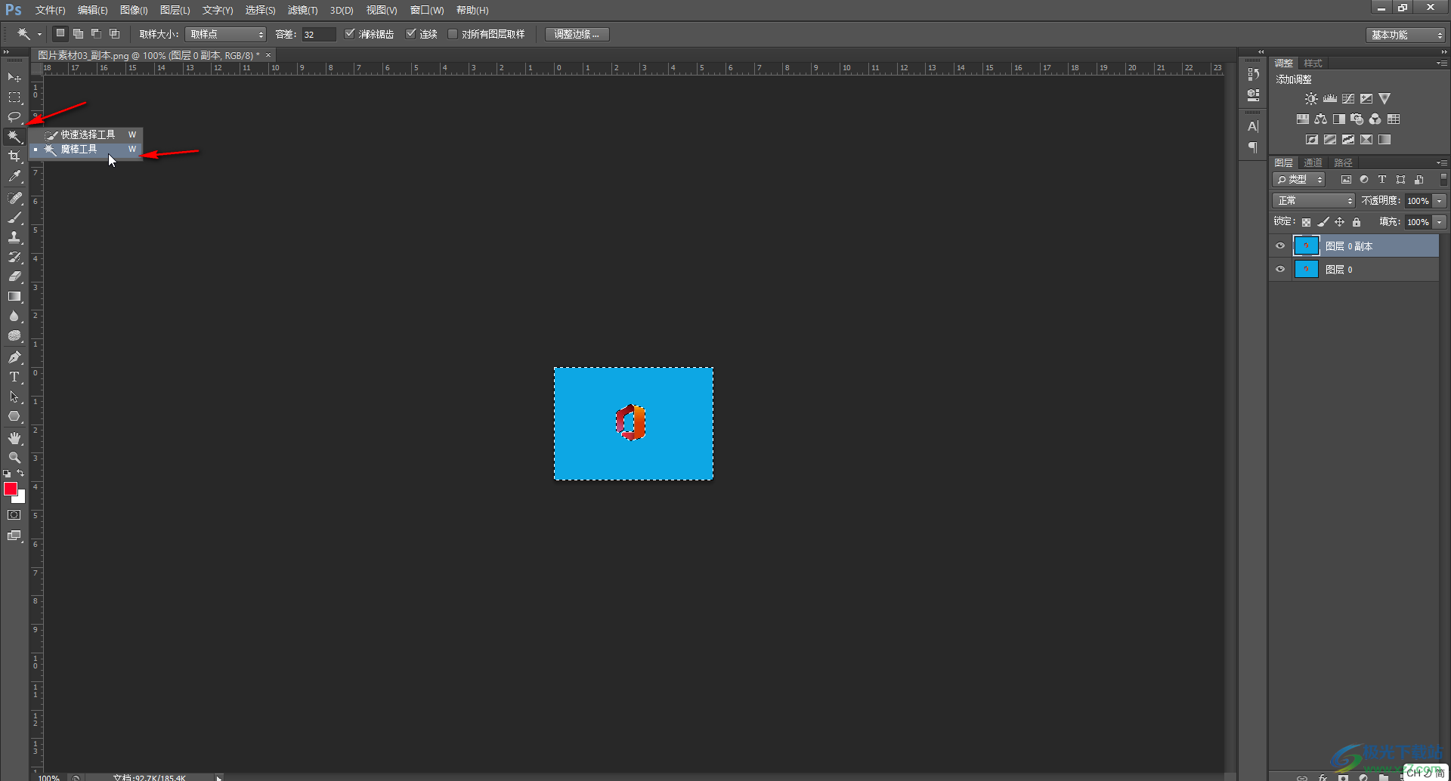Switch to the 路径 tab
Screen dimensions: 1451x781
tap(1343, 163)
